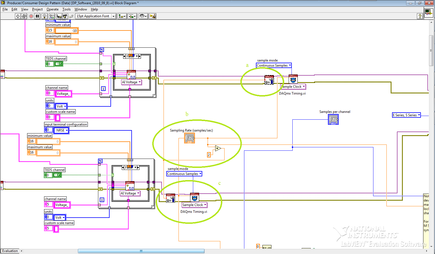Select upper DAQmx Create Channel node
This screenshot has width=435, height=254.
coord(131,75)
